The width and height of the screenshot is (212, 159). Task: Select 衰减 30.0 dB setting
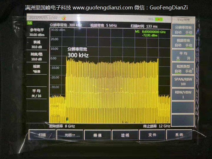pyautogui.click(x=37, y=44)
